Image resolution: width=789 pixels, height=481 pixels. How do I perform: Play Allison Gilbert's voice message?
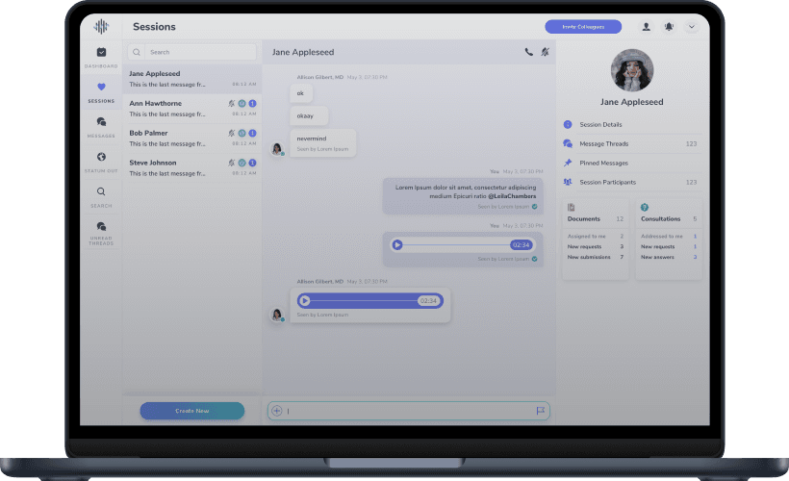click(x=306, y=300)
